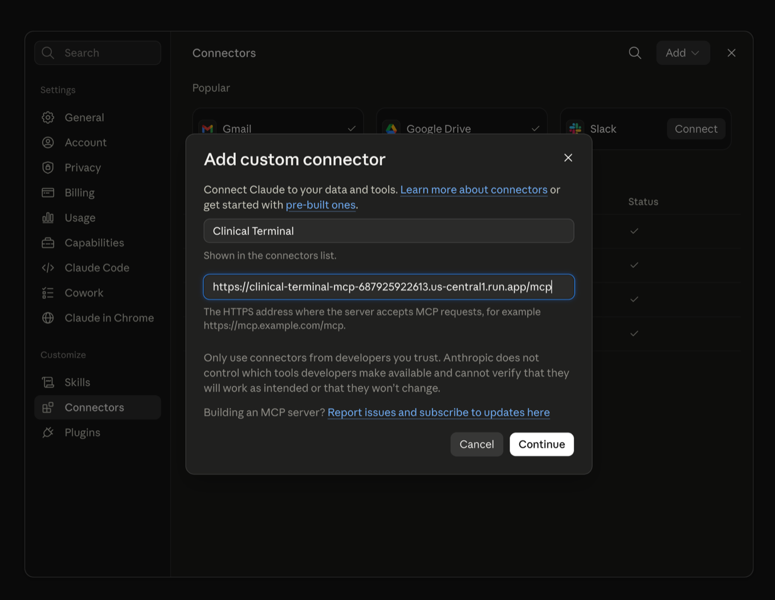
Task: Close the settings window with X
Action: point(732,53)
